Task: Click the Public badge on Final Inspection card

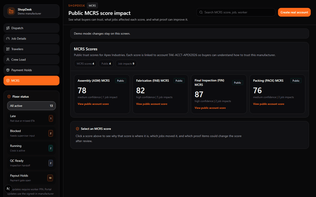Action: (238, 82)
